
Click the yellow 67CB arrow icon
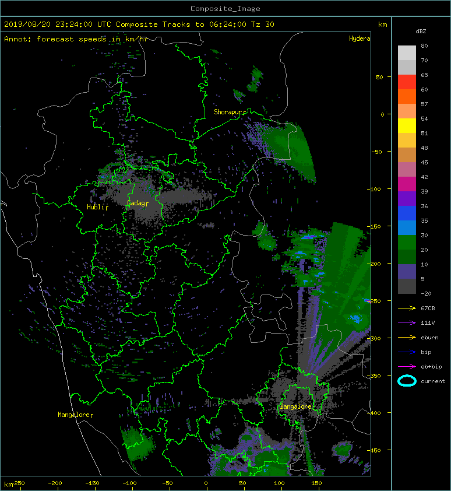pyautogui.click(x=407, y=308)
